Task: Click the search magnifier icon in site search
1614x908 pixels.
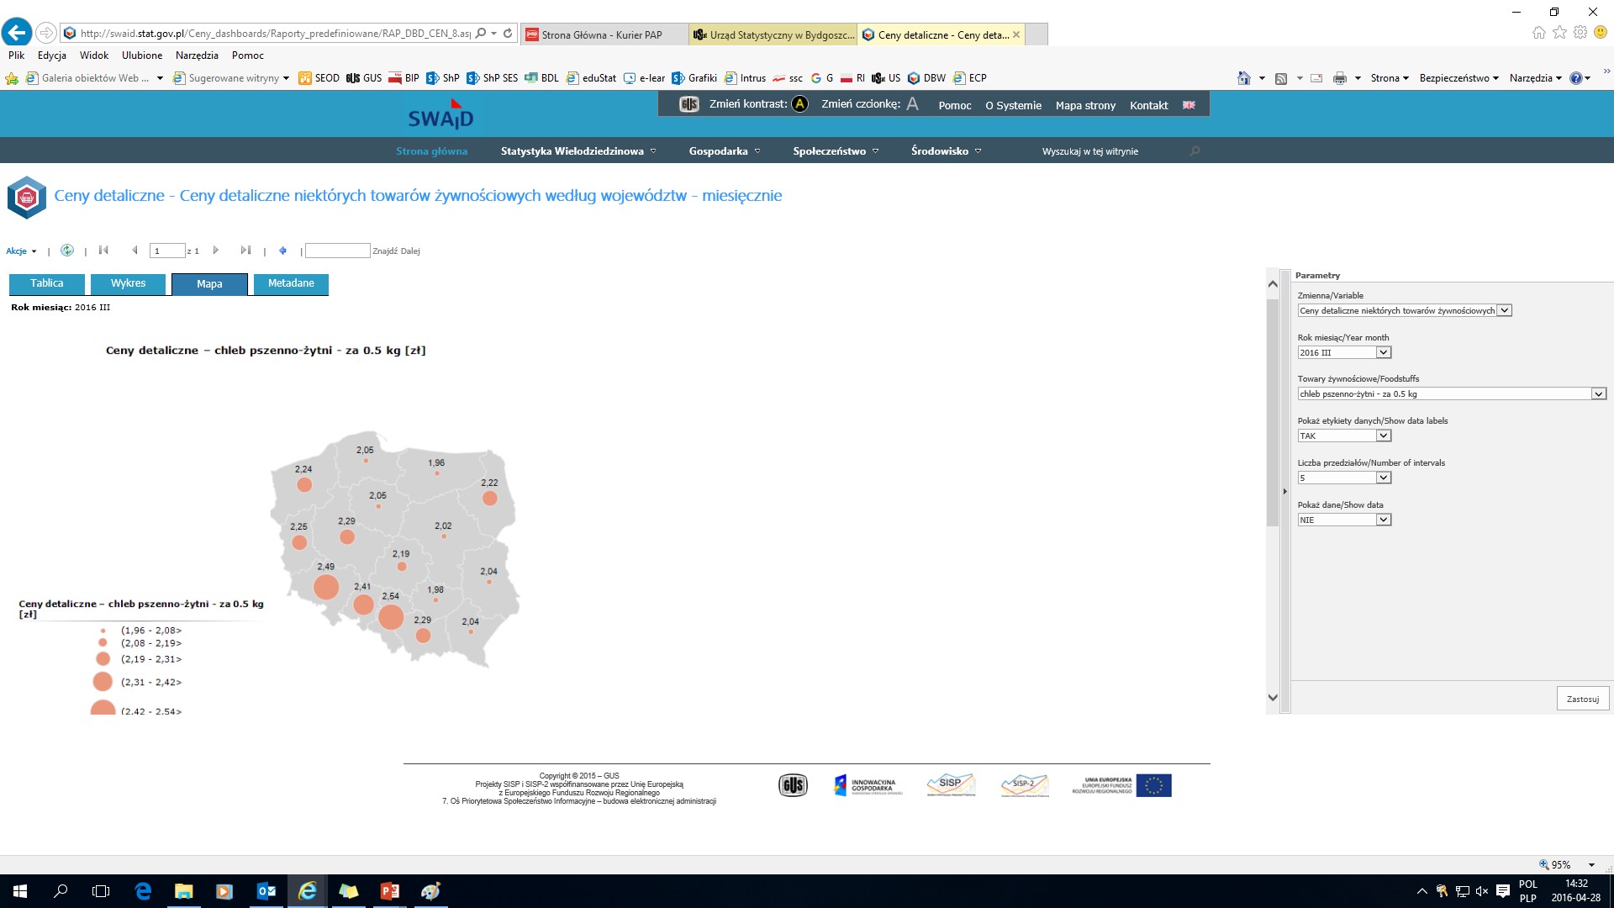Action: tap(1195, 151)
